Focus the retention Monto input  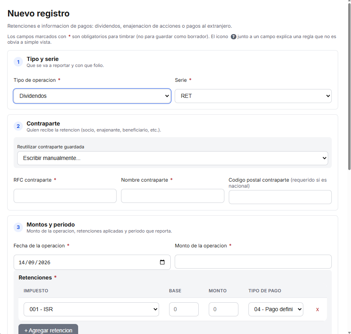click(x=224, y=310)
